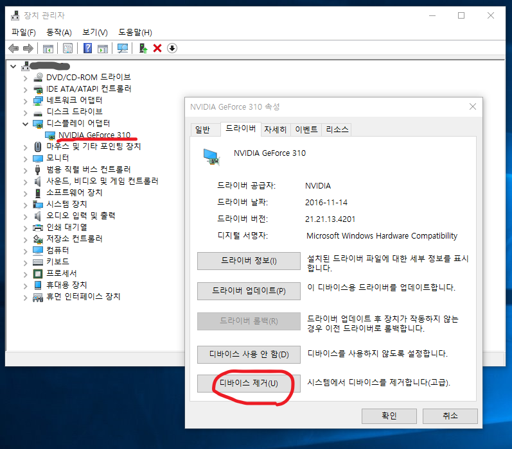Select the 인쇄 대기열 printer icon
This screenshot has height=449, width=512.
click(38, 227)
